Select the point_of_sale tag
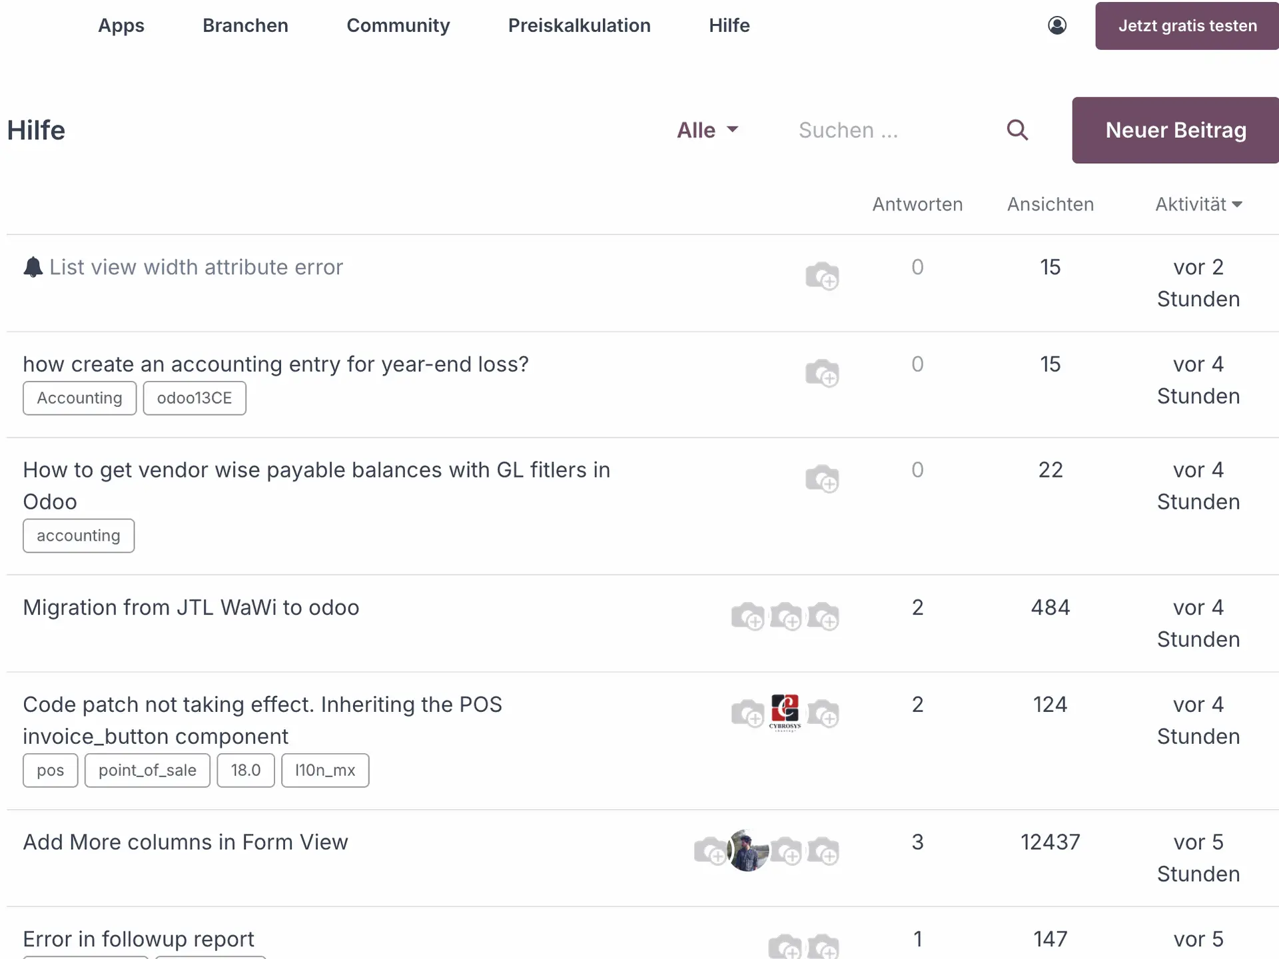Image resolution: width=1279 pixels, height=959 pixels. [147, 770]
